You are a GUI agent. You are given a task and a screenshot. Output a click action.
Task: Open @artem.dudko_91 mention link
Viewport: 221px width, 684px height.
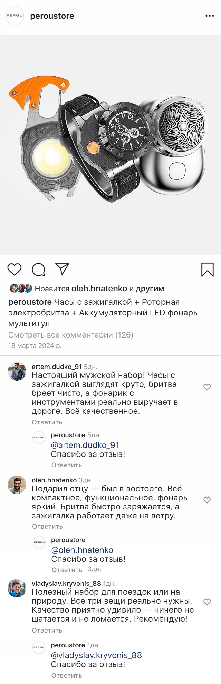[x=85, y=445]
